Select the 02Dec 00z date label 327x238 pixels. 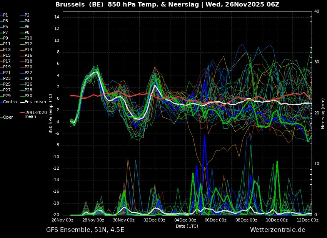pyautogui.click(x=155, y=220)
